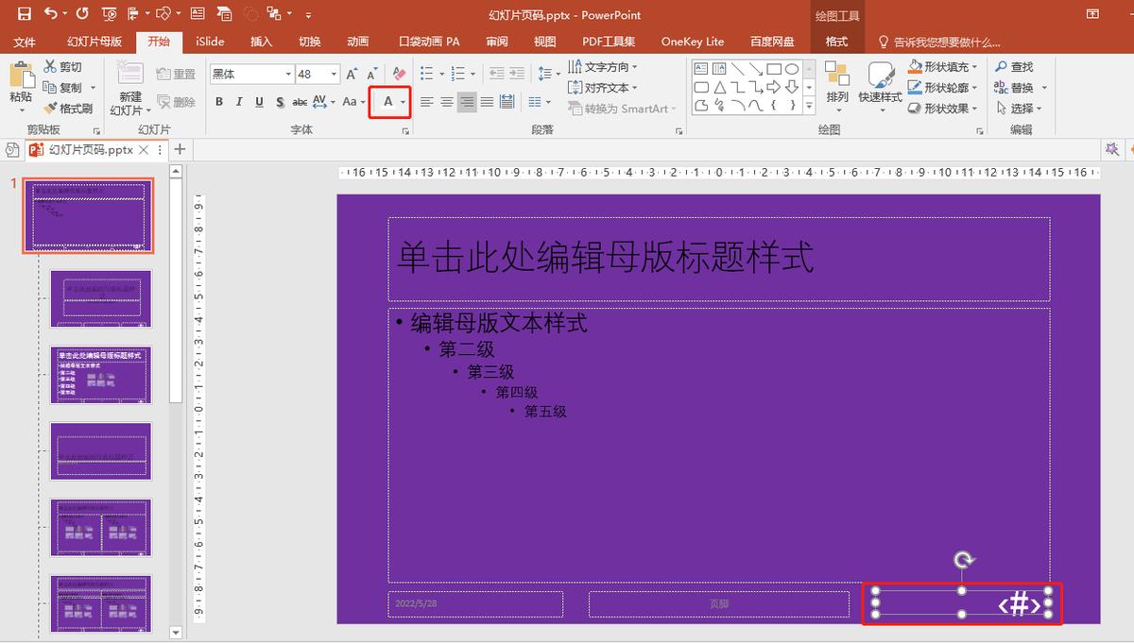Toggle bold formatting
1134x643 pixels.
pyautogui.click(x=218, y=100)
